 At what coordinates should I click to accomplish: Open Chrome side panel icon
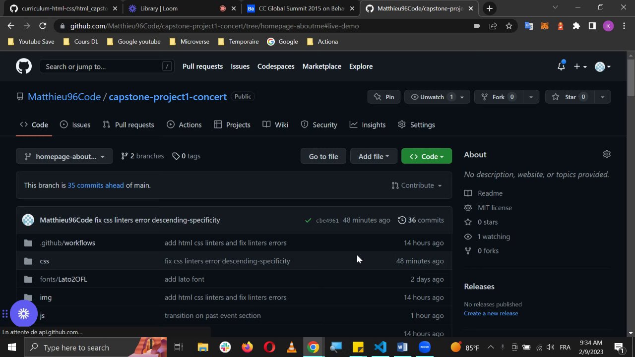tap(592, 26)
